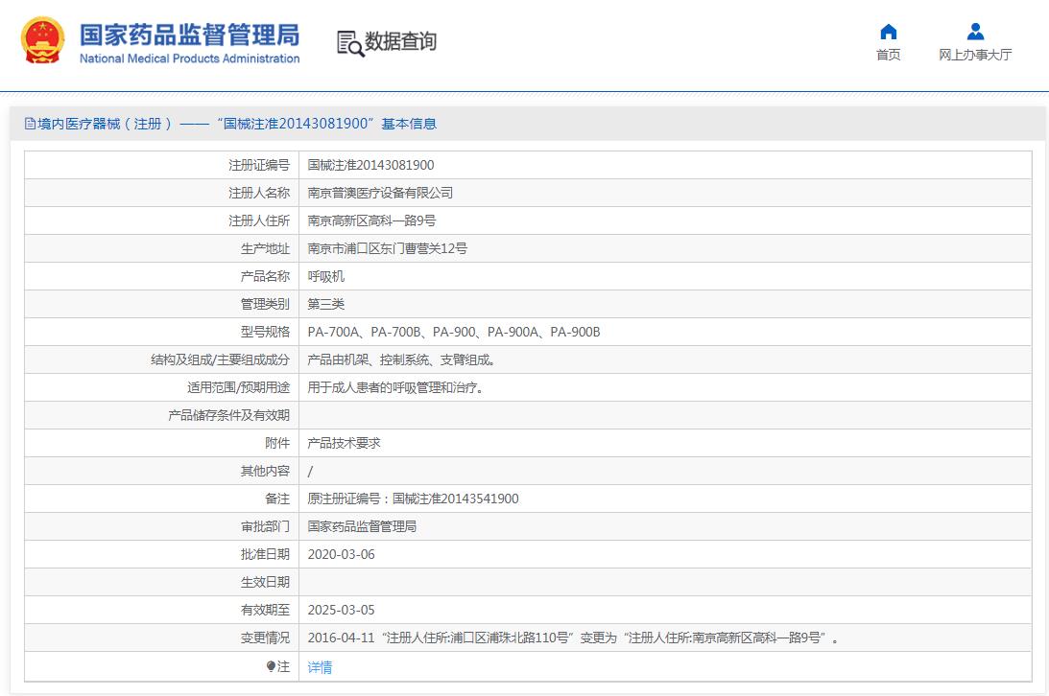Click the 产品储存条件及有效期 label
1049x696 pixels.
point(228,415)
